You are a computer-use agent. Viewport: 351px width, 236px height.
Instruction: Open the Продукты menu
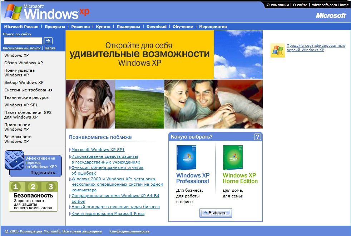click(55, 26)
